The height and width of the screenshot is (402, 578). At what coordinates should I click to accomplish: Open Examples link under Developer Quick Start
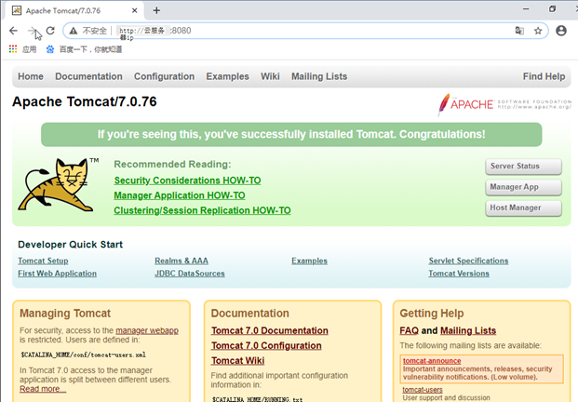[309, 261]
